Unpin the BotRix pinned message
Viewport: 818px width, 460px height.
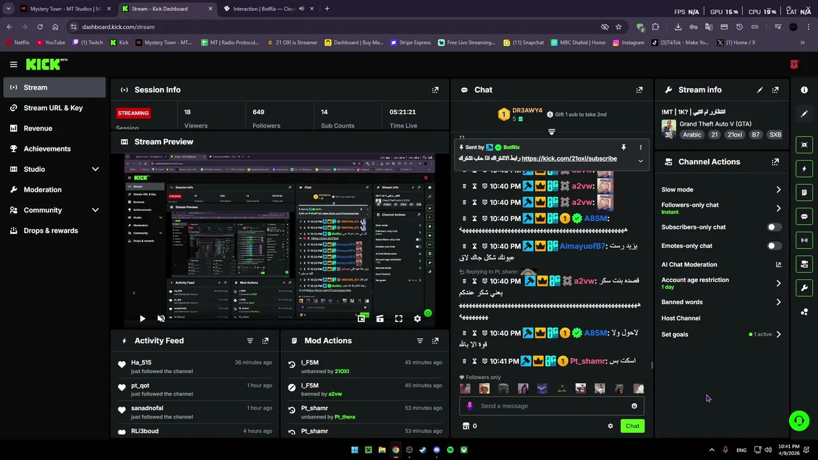pyautogui.click(x=623, y=148)
